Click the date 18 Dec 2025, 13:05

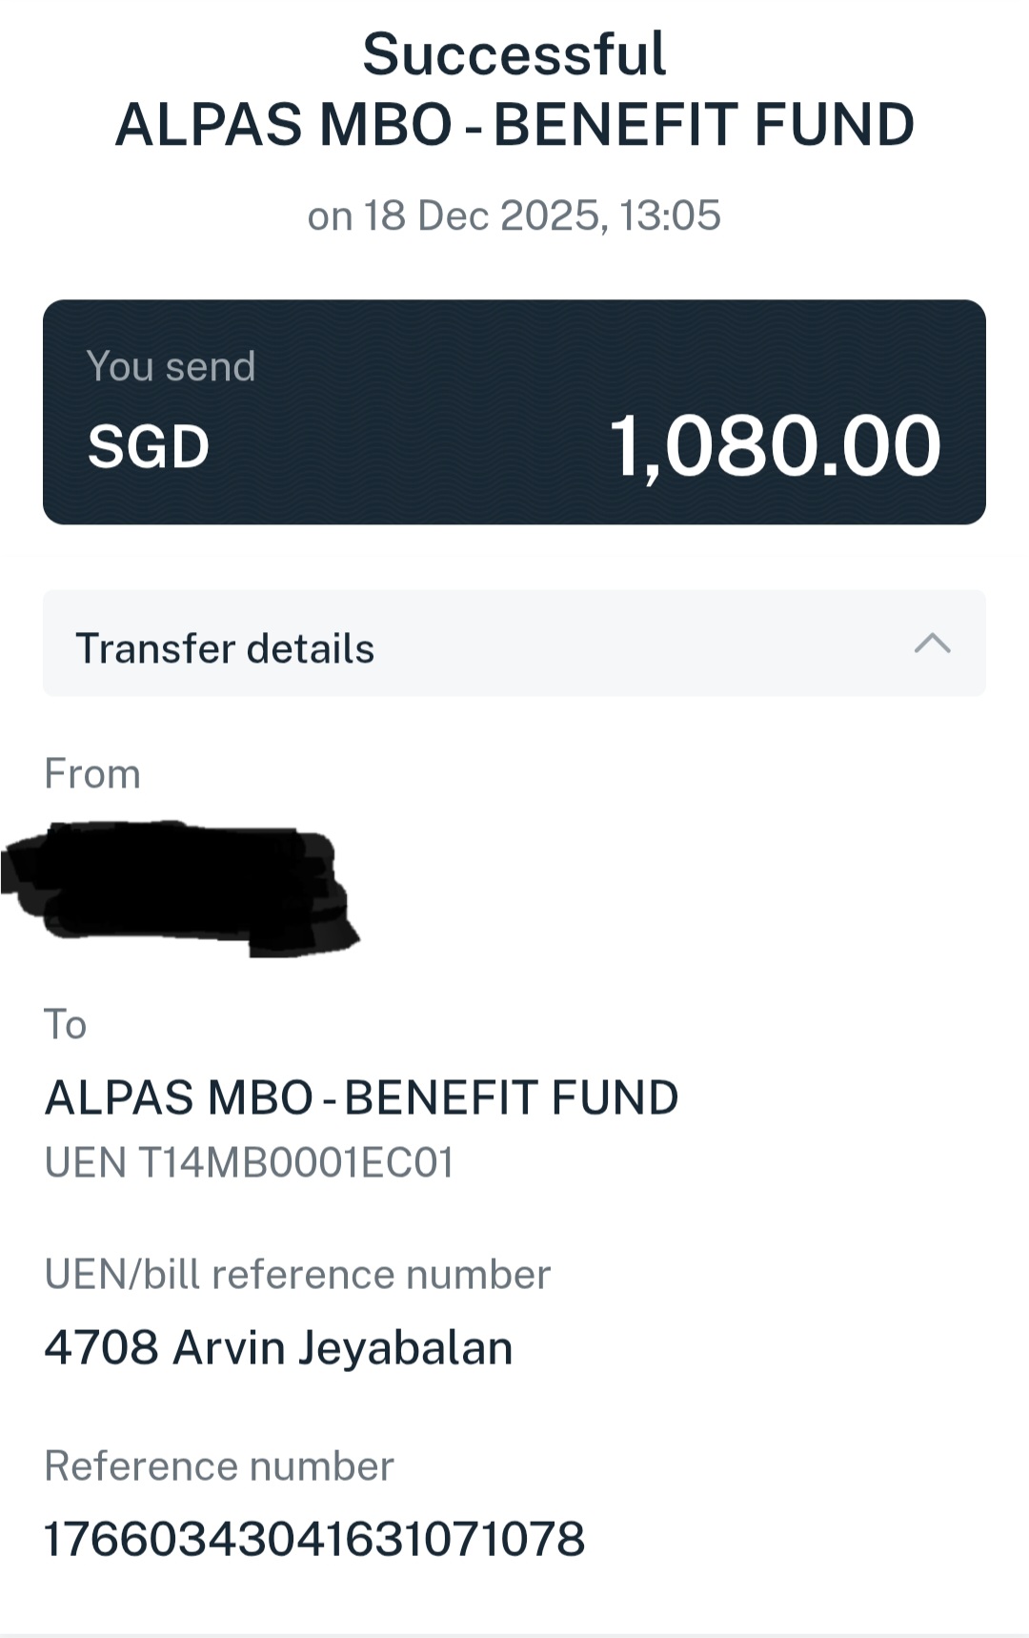tap(541, 215)
